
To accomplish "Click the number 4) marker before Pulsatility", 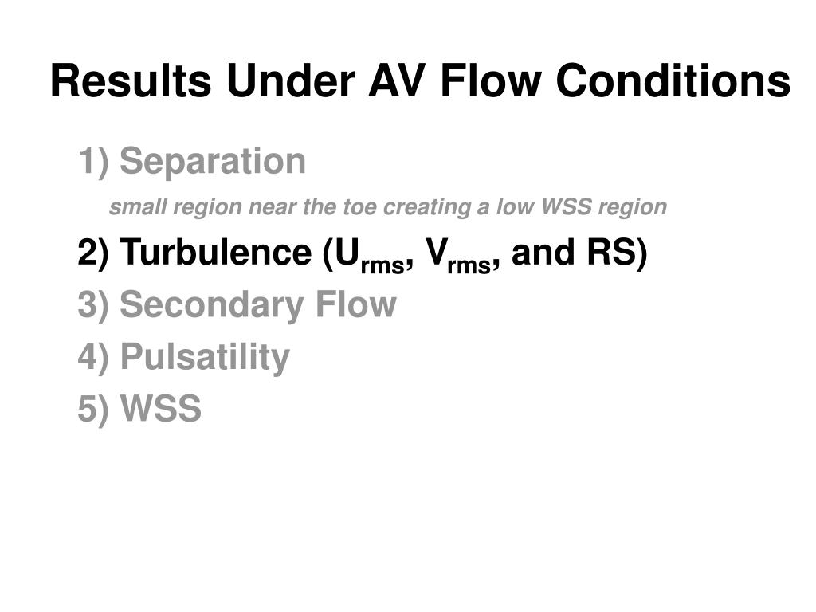I will tap(93, 357).
